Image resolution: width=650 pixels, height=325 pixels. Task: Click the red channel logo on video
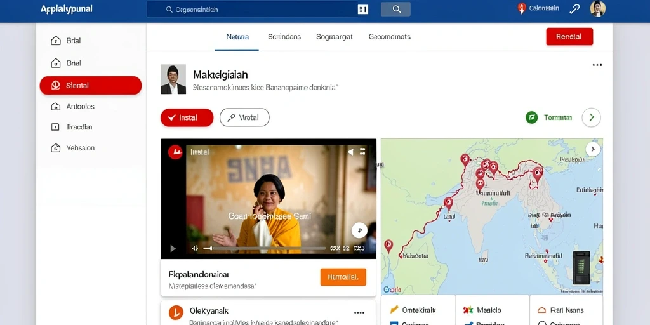[x=175, y=152]
